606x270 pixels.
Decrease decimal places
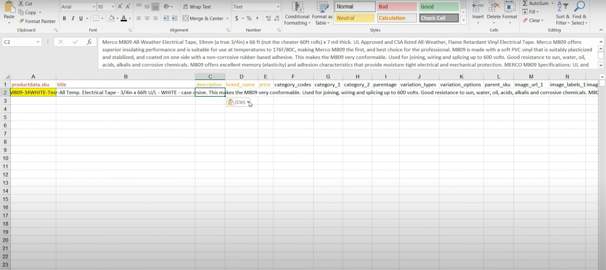click(276, 18)
